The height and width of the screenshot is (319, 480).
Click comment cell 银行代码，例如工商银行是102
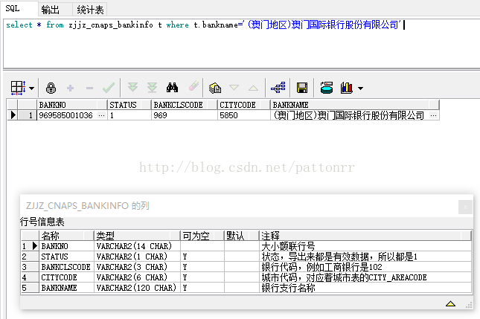[x=365, y=267]
